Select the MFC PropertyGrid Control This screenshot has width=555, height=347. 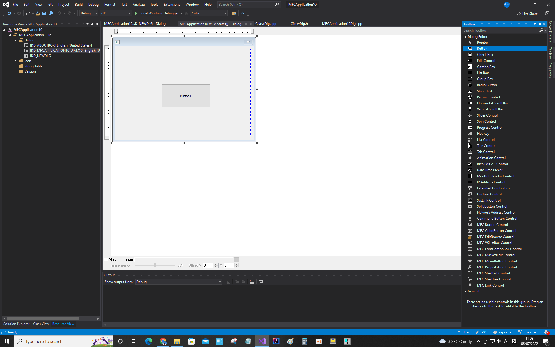(x=505, y=267)
